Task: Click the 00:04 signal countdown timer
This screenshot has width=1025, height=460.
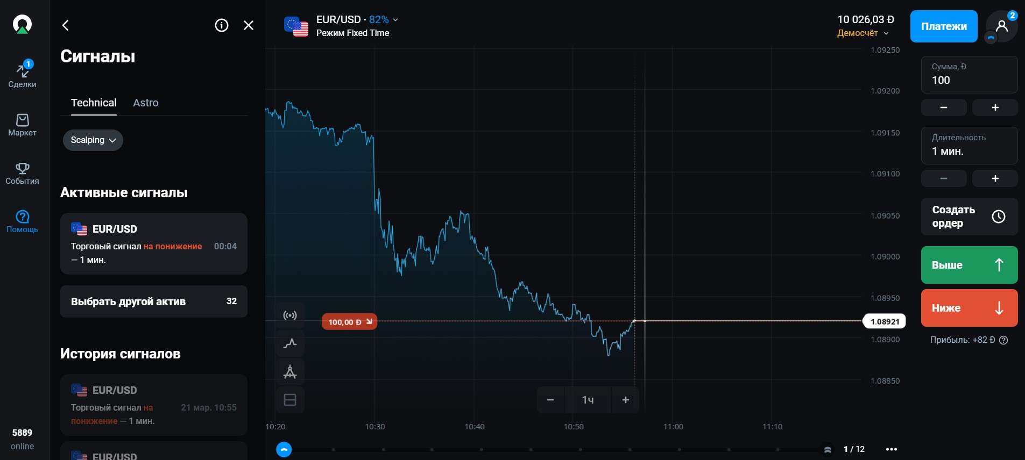Action: 225,246
